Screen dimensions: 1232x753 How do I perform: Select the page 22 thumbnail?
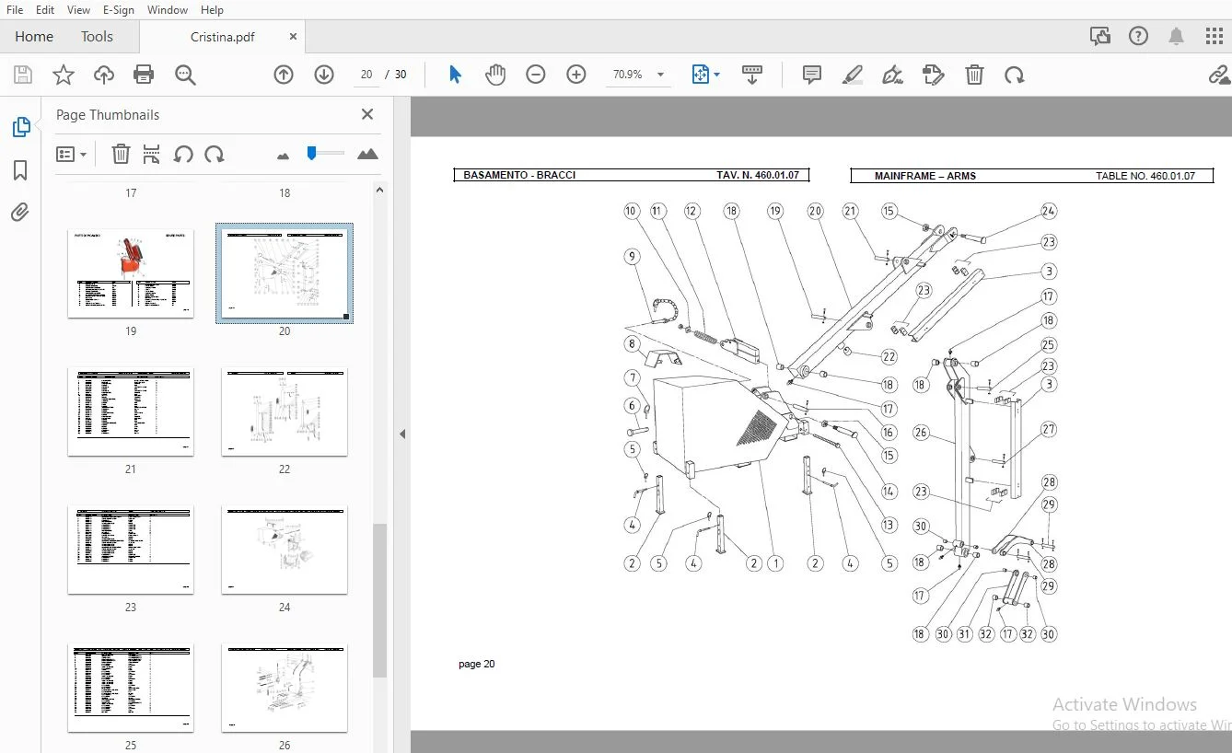pyautogui.click(x=285, y=412)
